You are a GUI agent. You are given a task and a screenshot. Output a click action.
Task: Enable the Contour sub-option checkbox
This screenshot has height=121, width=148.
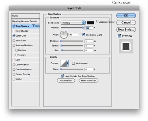(16, 50)
